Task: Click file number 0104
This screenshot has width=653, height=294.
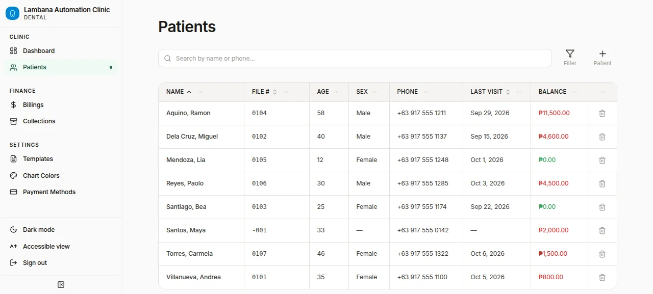Action: coord(259,113)
